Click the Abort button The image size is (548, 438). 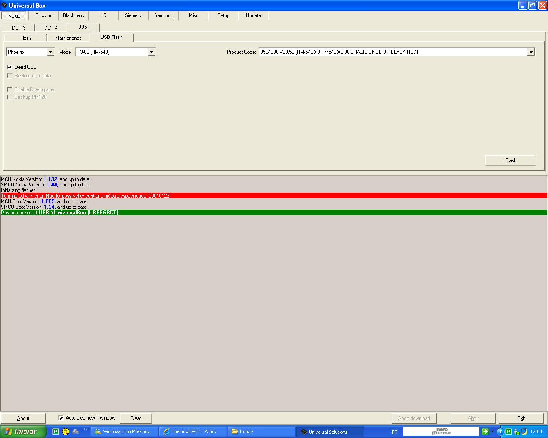pos(473,418)
